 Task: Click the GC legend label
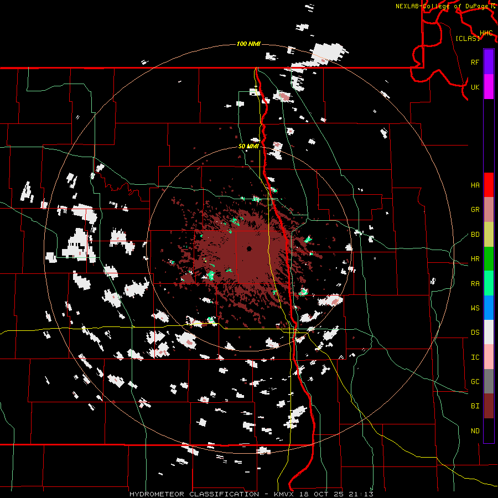pyautogui.click(x=475, y=381)
